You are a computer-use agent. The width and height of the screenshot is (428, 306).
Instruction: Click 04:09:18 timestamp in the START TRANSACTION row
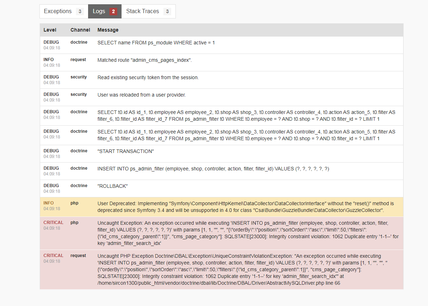coord(52,157)
